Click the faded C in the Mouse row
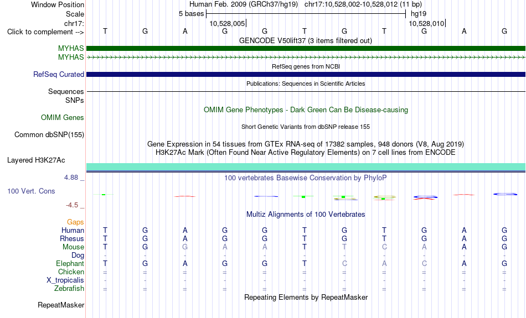The height and width of the screenshot is (318, 526). [x=384, y=247]
